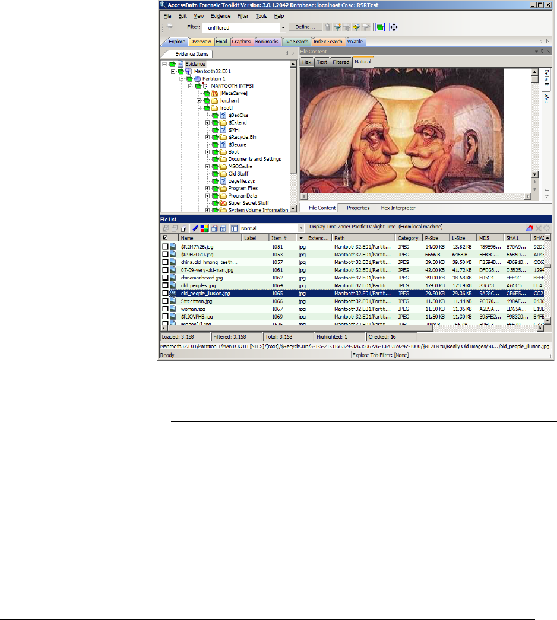Click the Evidence root node icon in tree
Viewport: 557px width, 620px height.
click(181, 63)
